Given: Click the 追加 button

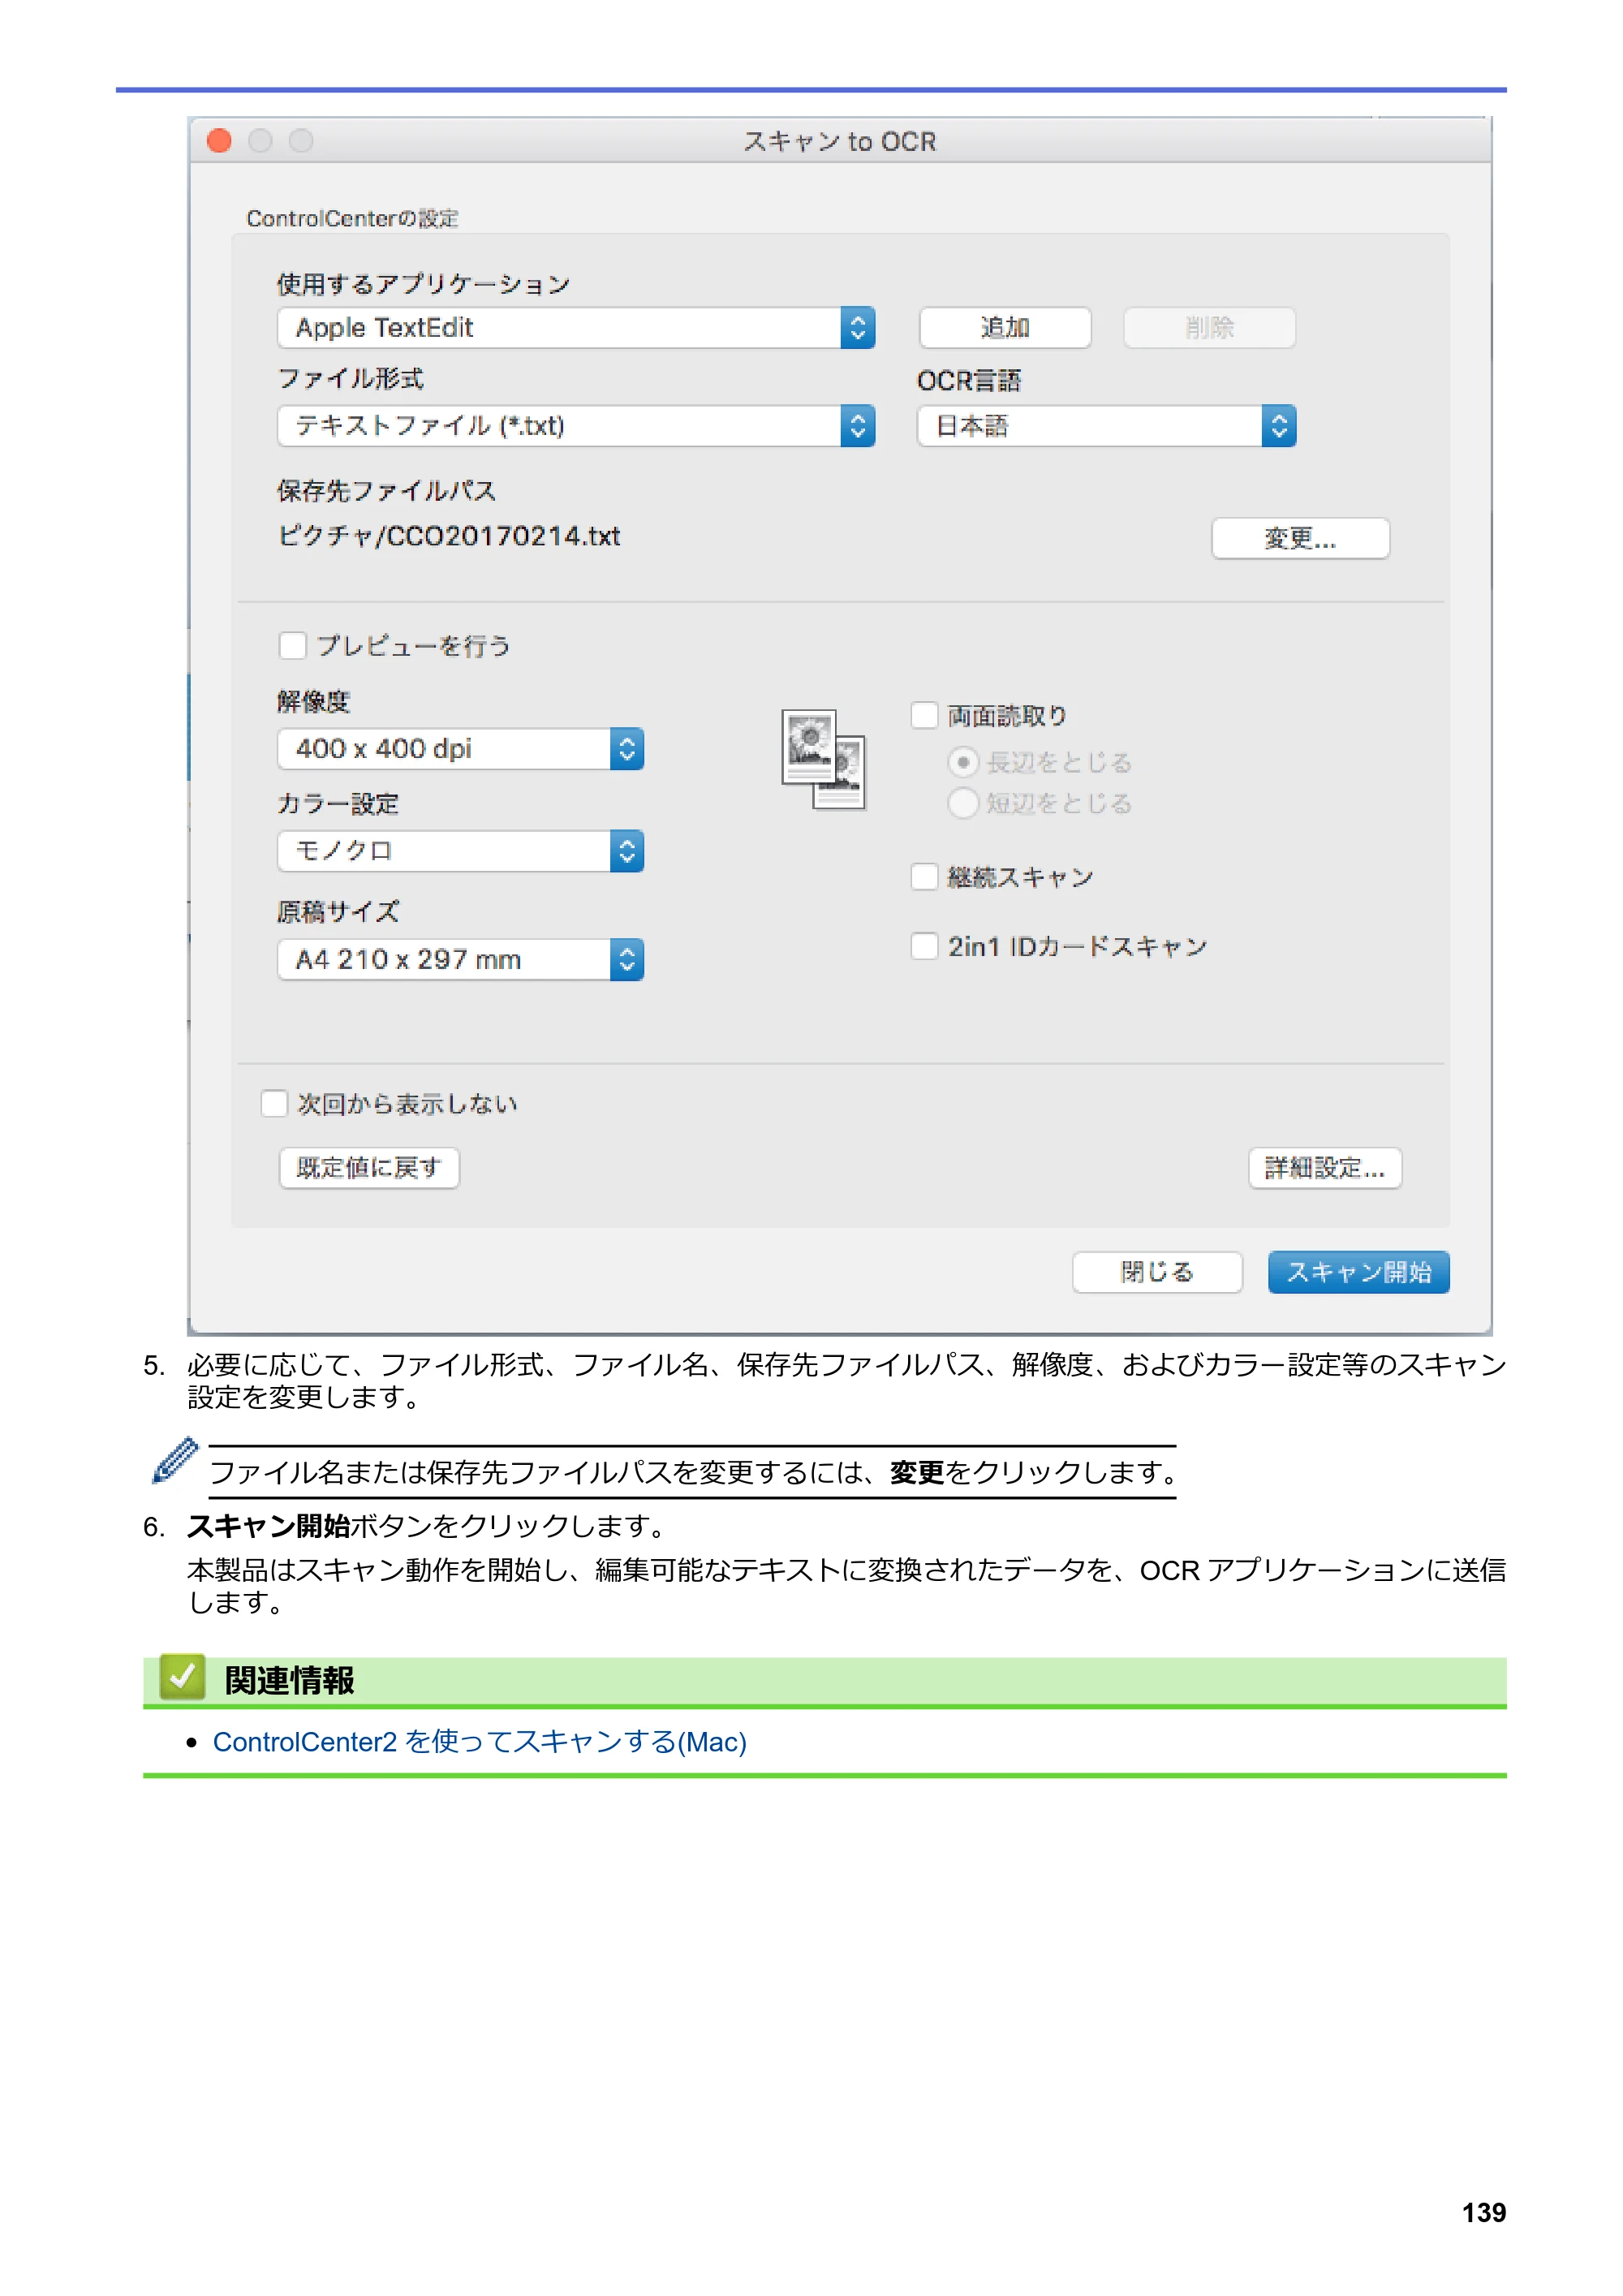Looking at the screenshot, I should coord(1005,328).
